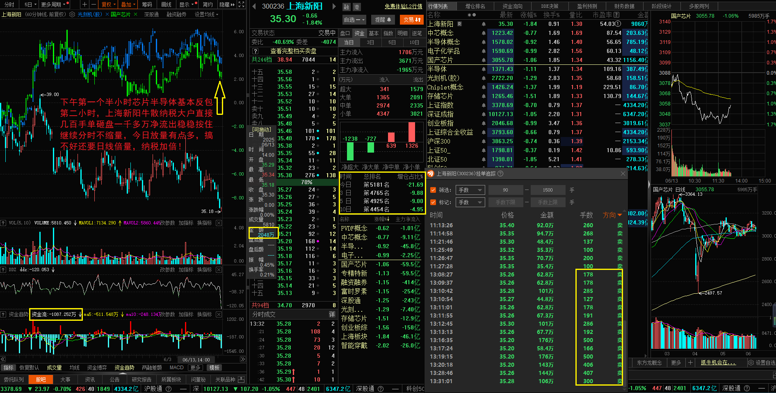This screenshot has height=393, width=776.
Task: Close the 挂单追踪 window
Action: (x=623, y=174)
